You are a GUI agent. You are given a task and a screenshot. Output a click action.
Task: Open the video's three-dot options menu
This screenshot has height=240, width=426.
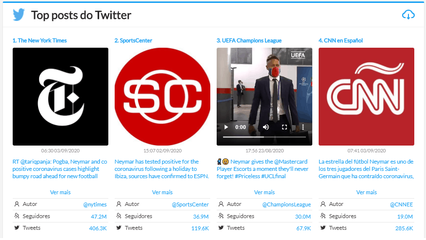point(303,127)
